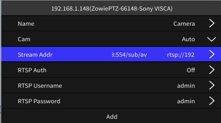Edit the Camera name value

(x=184, y=24)
